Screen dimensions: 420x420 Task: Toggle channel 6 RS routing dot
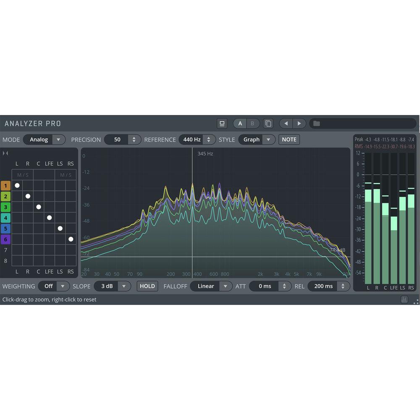71,239
